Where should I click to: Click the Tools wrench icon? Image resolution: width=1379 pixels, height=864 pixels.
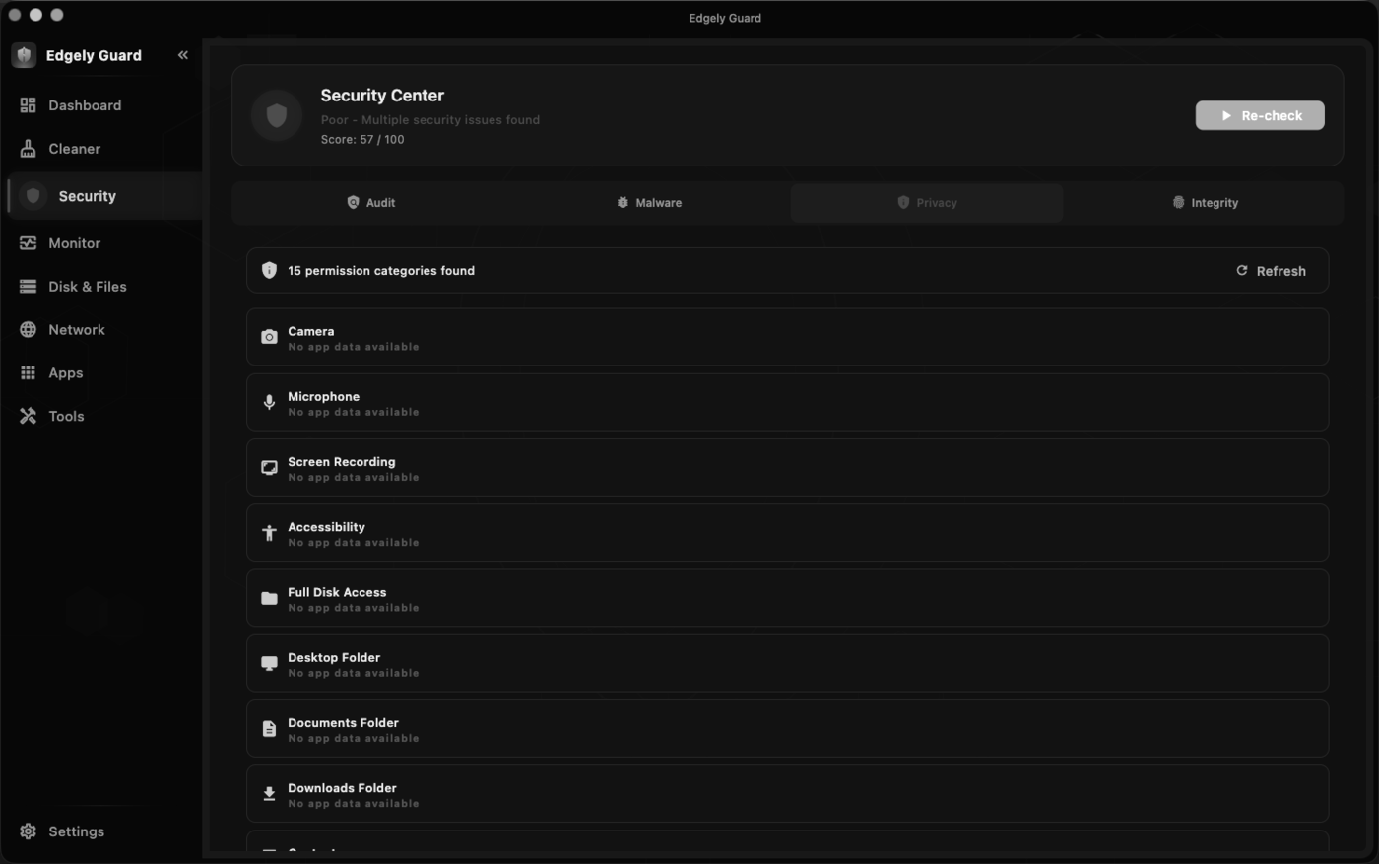click(x=28, y=416)
